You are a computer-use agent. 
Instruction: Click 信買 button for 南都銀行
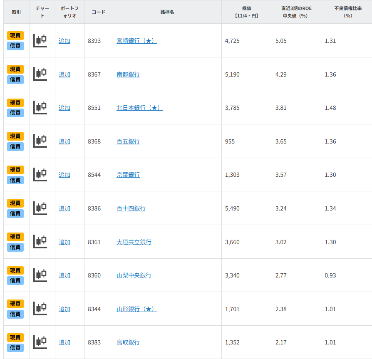pyautogui.click(x=15, y=79)
